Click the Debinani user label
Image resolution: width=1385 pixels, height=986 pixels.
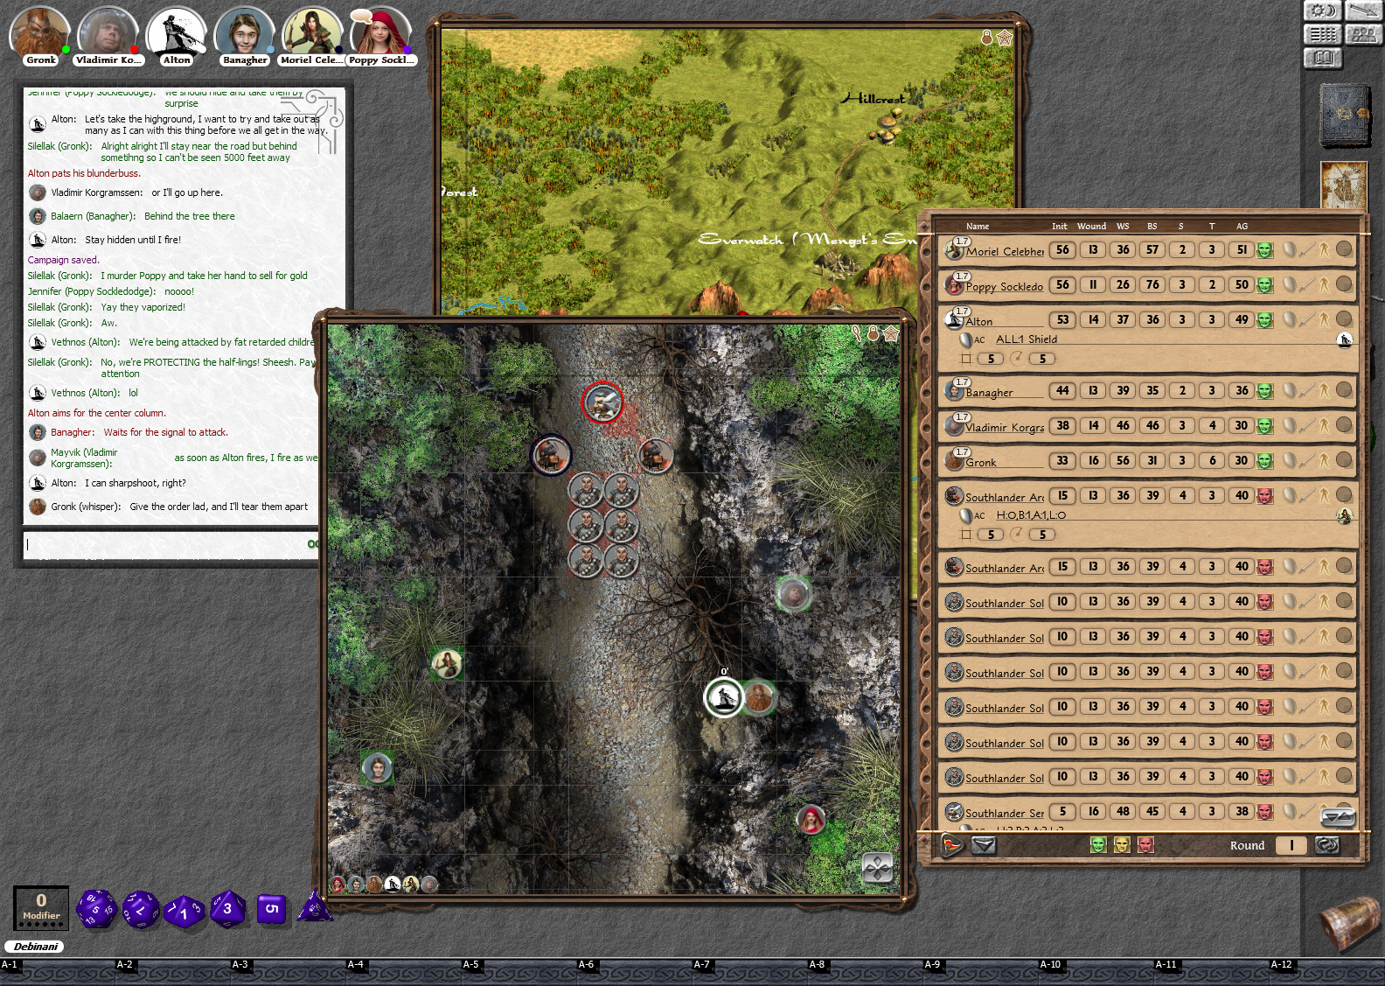tap(36, 947)
